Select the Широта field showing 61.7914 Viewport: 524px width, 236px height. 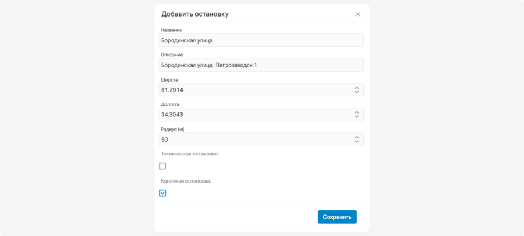pyautogui.click(x=261, y=89)
